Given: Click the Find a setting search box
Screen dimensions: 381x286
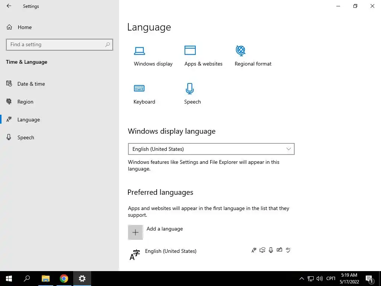Looking at the screenshot, I should pos(60,45).
